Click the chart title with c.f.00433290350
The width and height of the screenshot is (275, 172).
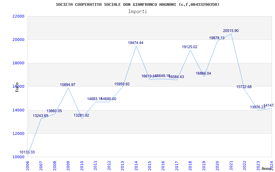point(137,4)
